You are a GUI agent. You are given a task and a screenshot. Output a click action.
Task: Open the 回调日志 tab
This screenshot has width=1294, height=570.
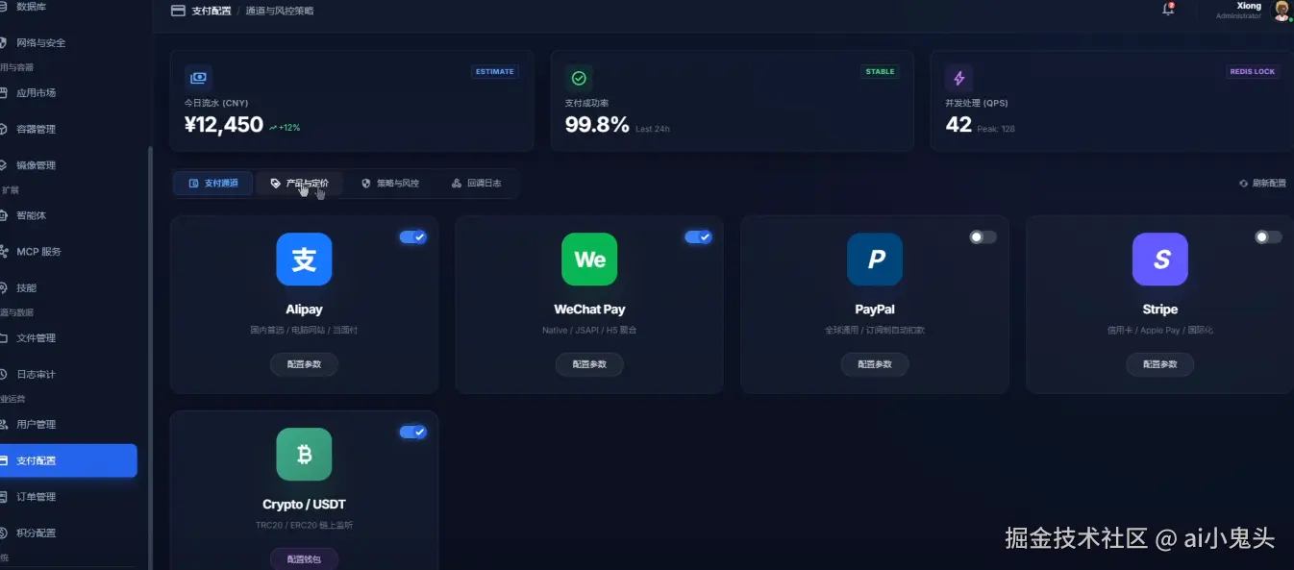[x=476, y=183]
